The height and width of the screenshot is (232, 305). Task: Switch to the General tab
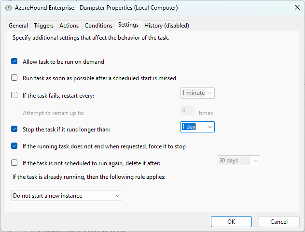coord(18,26)
